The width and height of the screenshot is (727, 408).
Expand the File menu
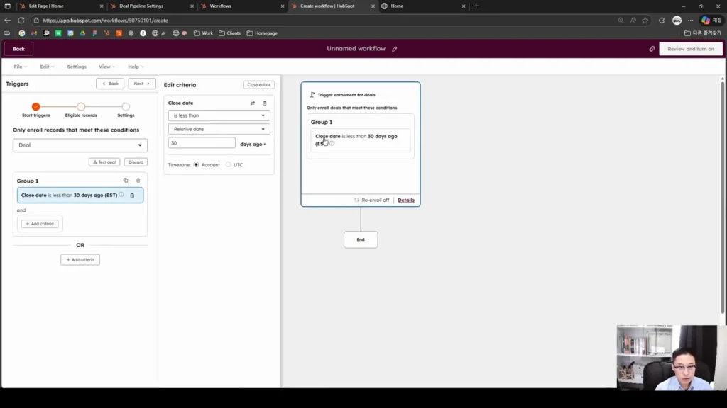[20, 67]
